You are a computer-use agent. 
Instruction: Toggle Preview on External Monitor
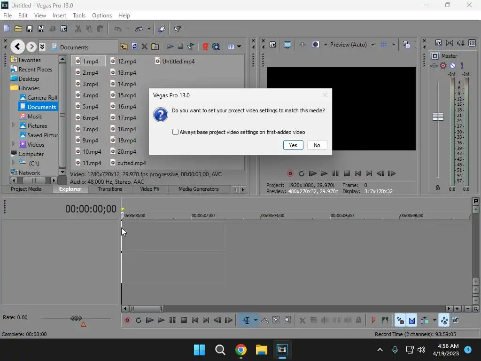[287, 45]
